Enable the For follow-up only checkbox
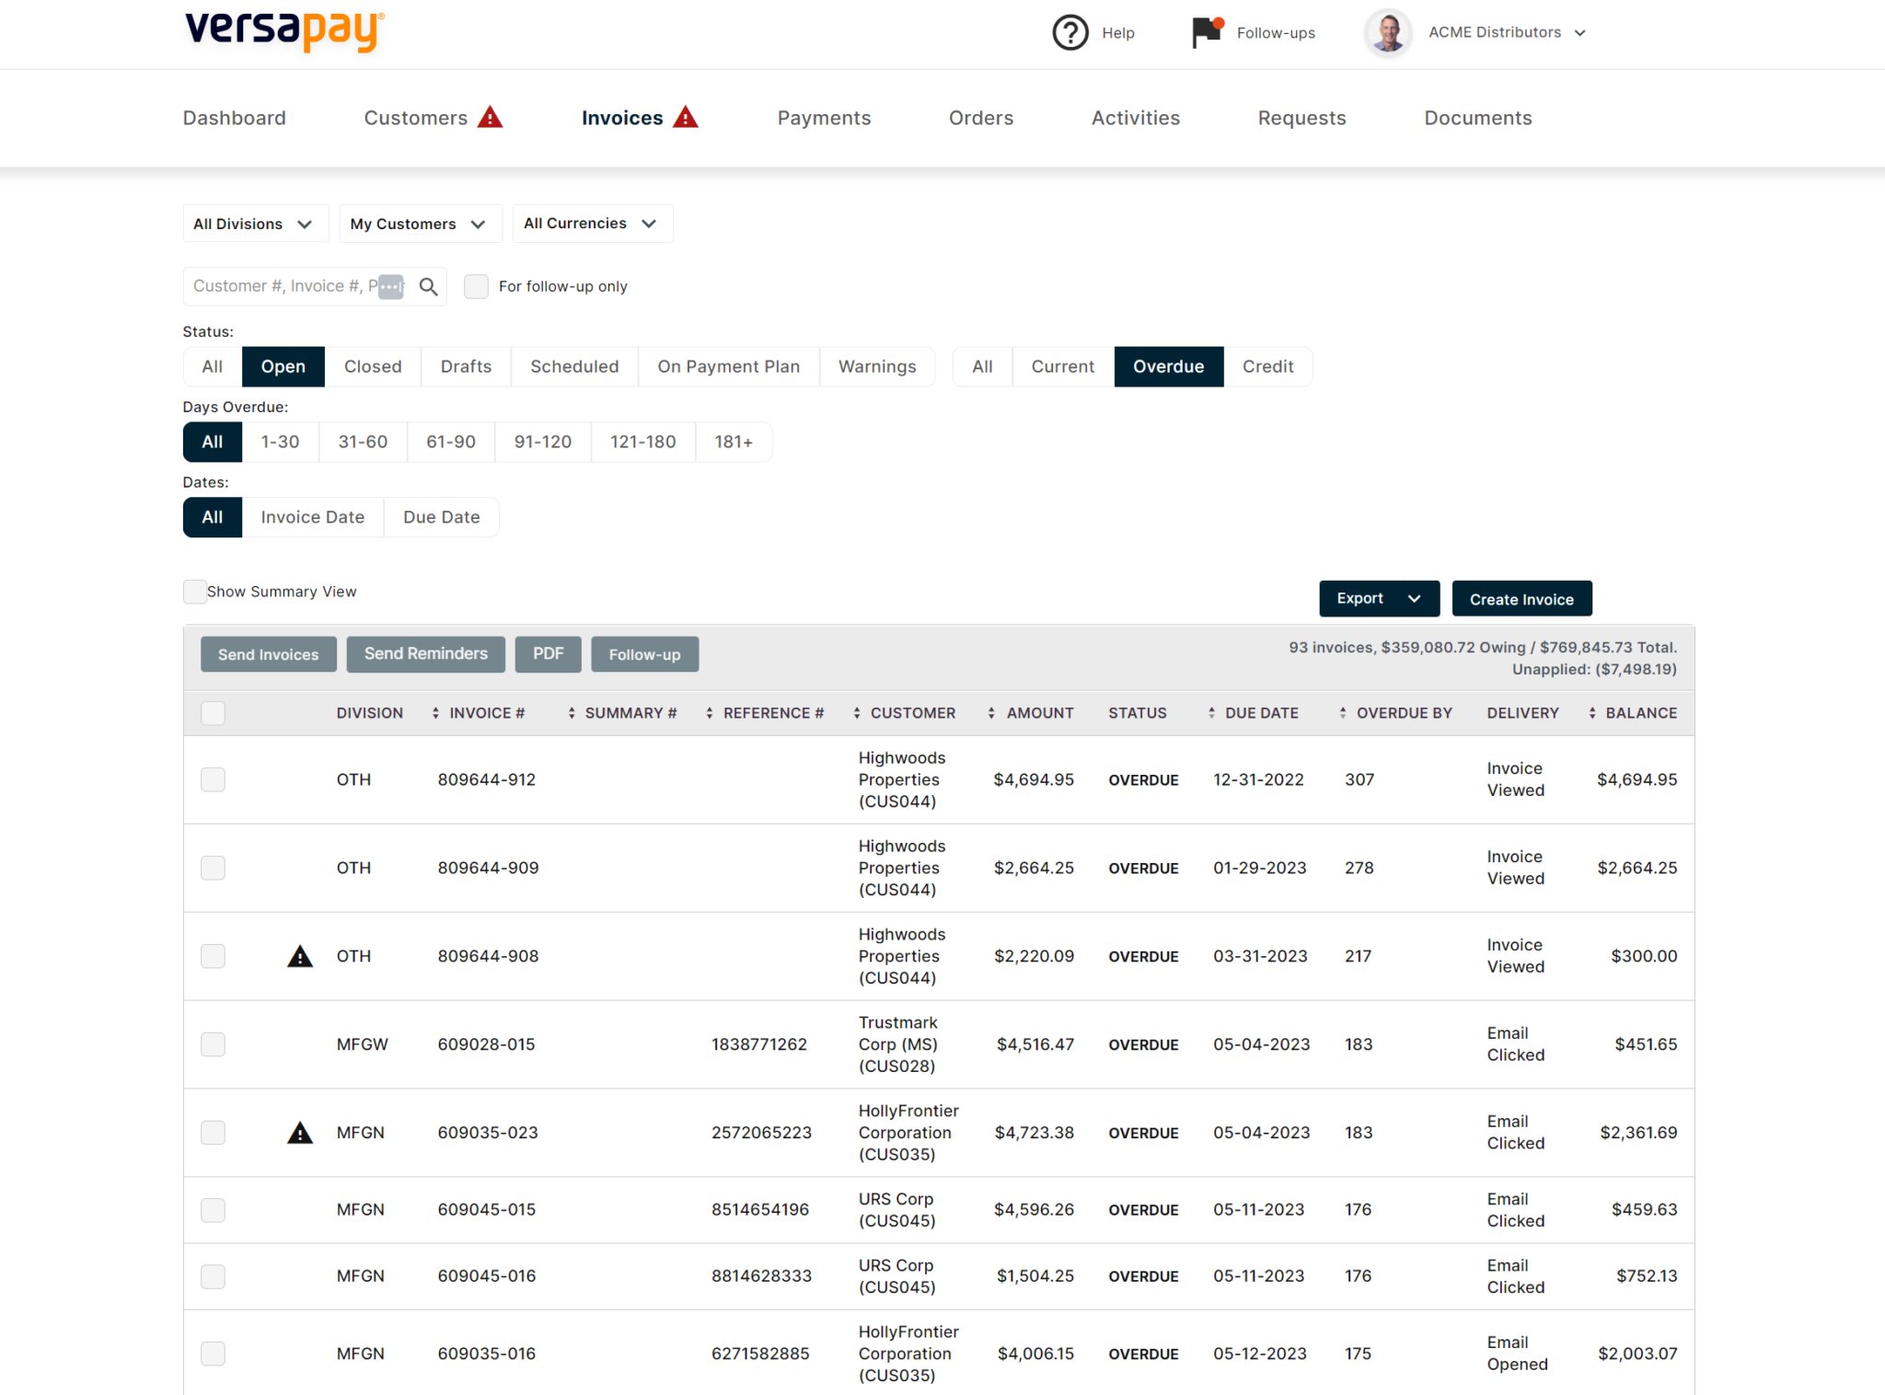This screenshot has height=1395, width=1885. tap(476, 286)
